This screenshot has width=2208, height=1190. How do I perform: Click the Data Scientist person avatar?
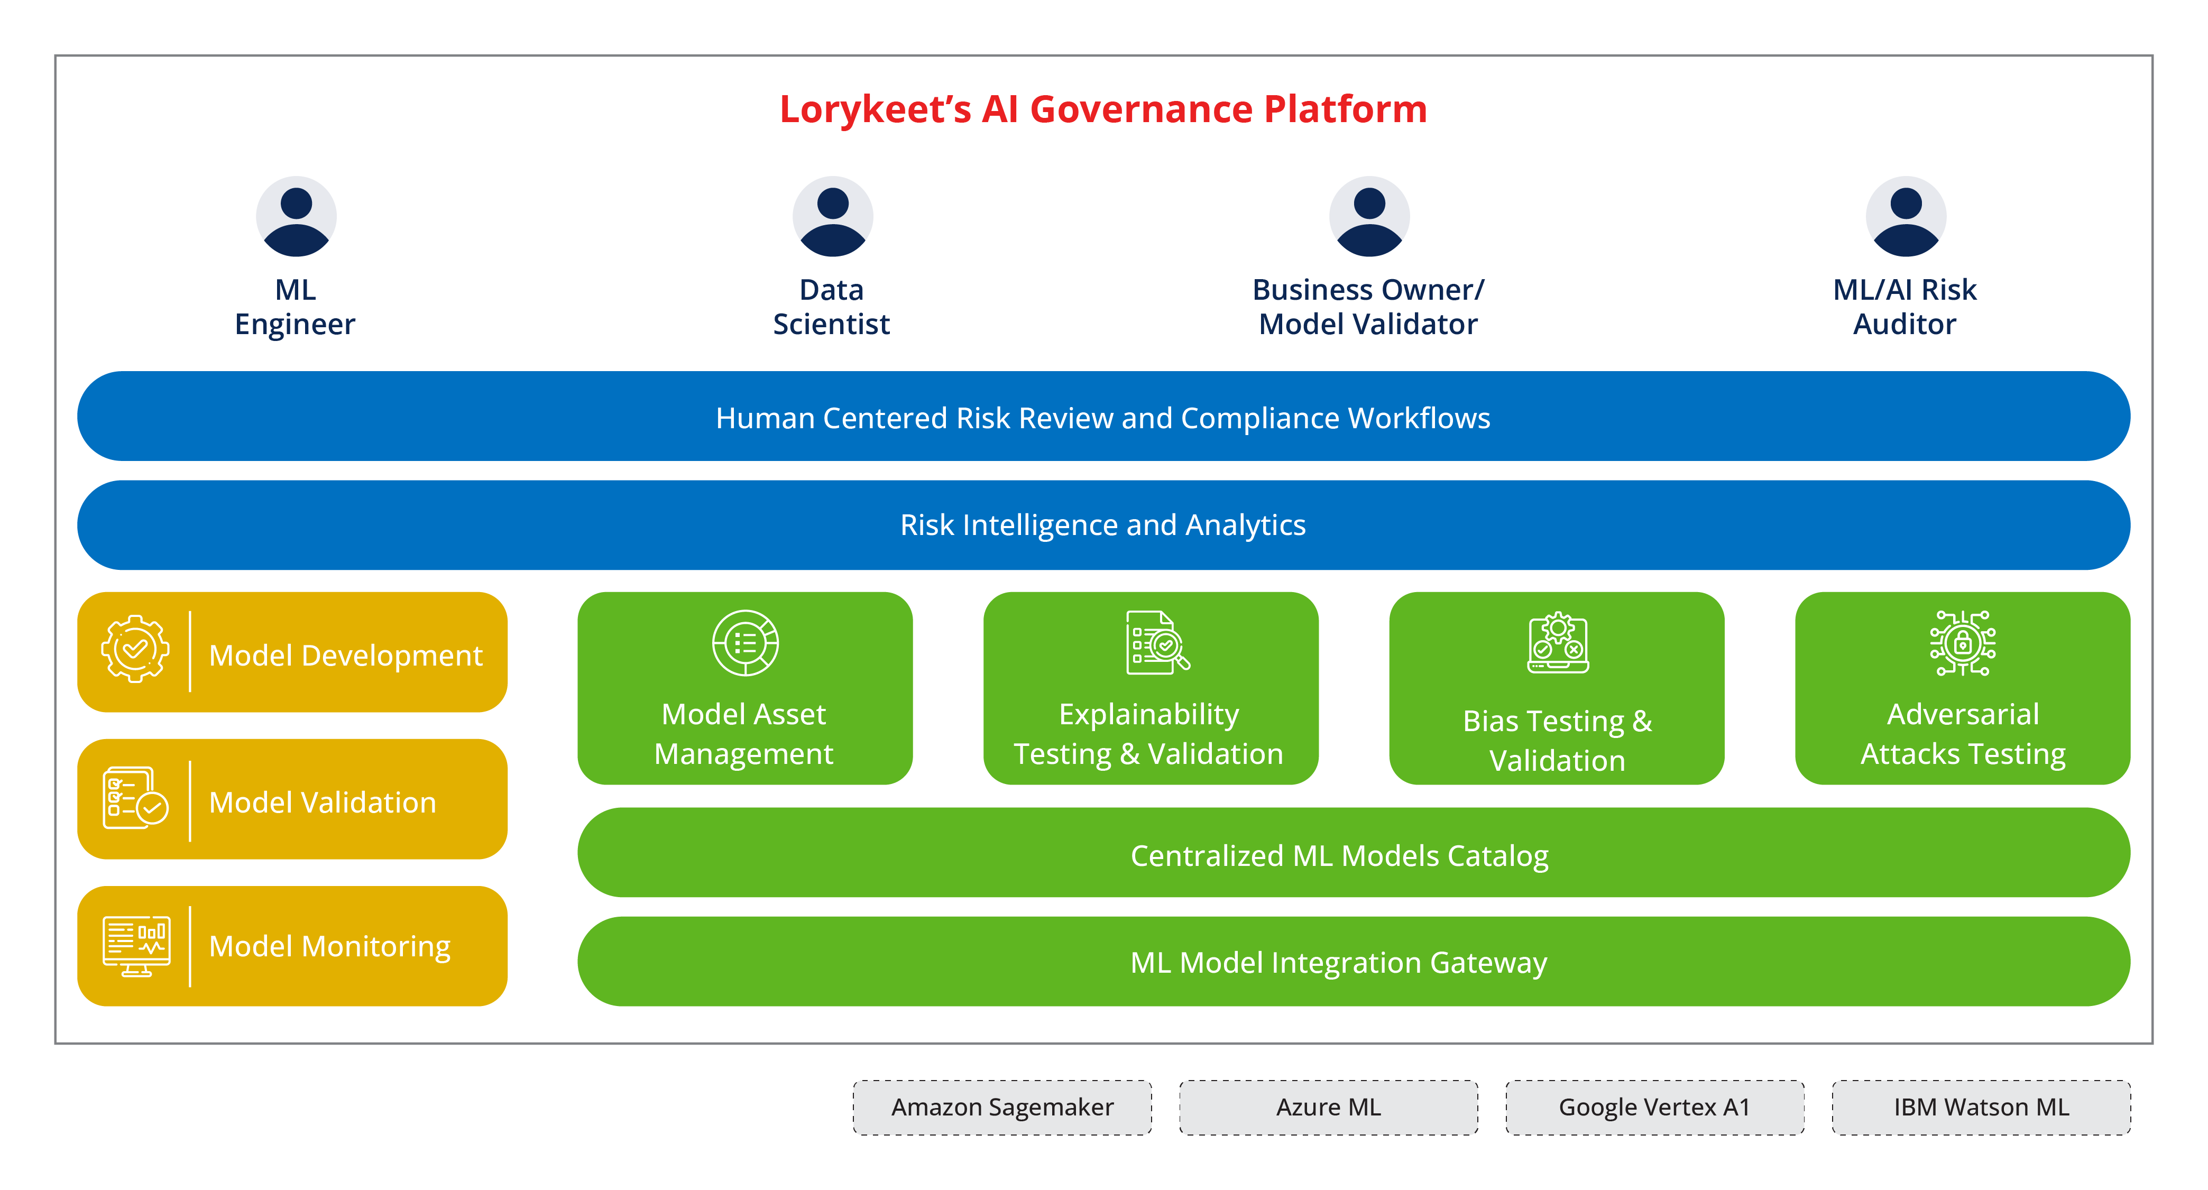(832, 217)
